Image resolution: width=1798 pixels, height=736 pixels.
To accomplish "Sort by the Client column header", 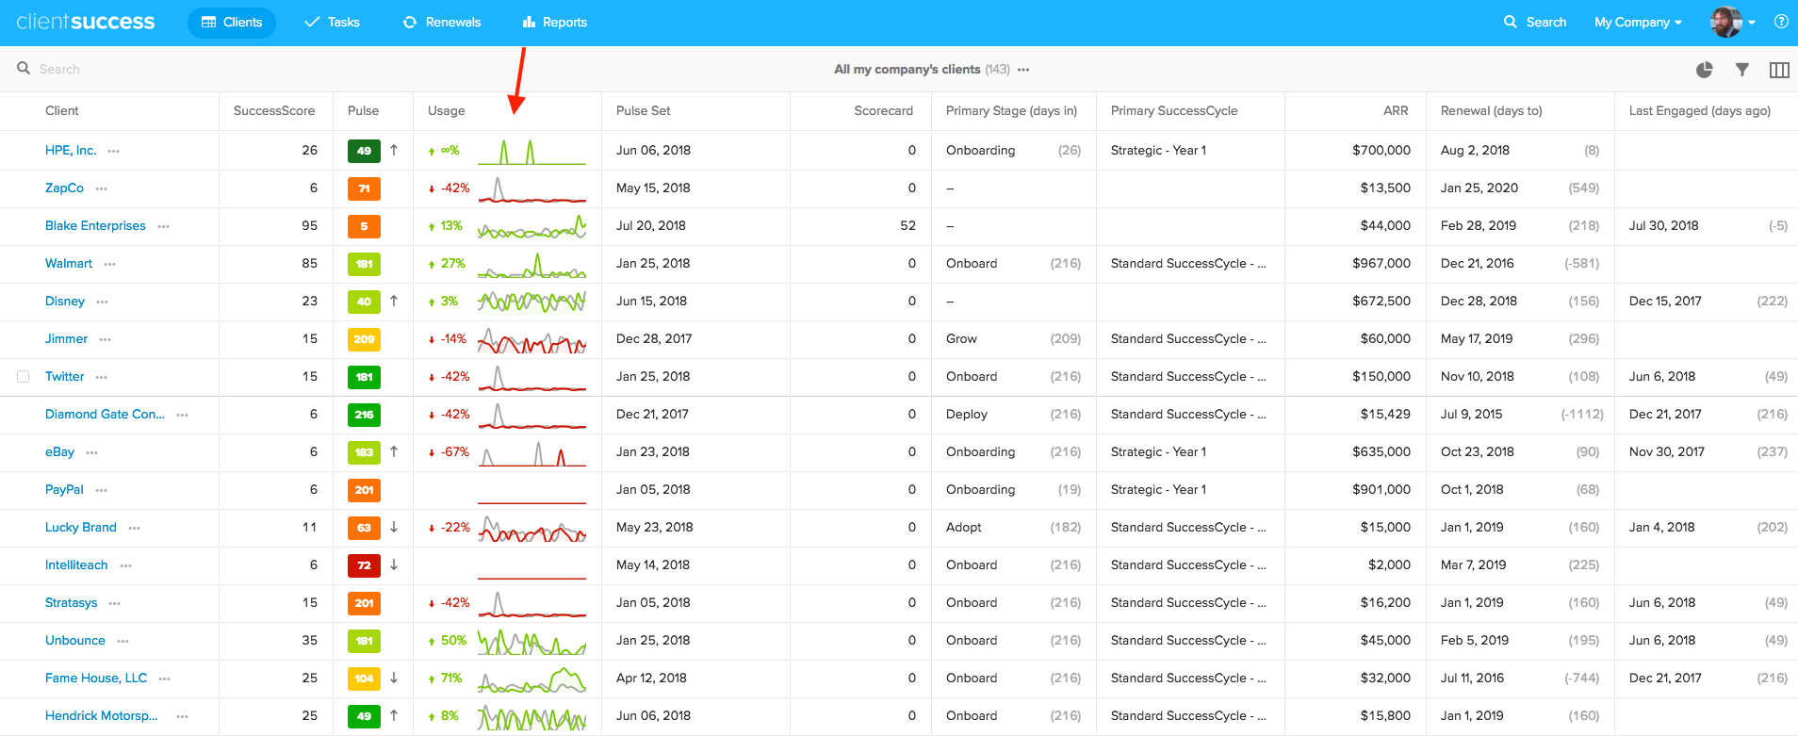I will [x=62, y=111].
